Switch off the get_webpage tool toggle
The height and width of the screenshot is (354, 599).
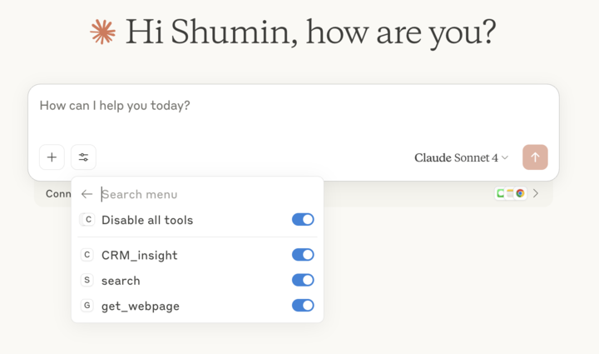pos(303,306)
